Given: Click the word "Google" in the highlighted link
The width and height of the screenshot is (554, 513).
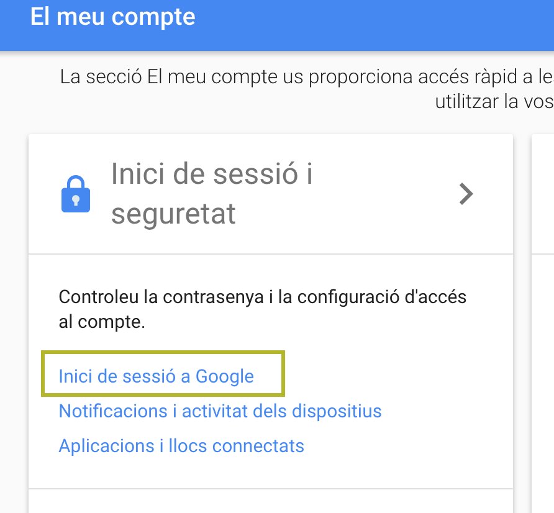Looking at the screenshot, I should (x=225, y=376).
